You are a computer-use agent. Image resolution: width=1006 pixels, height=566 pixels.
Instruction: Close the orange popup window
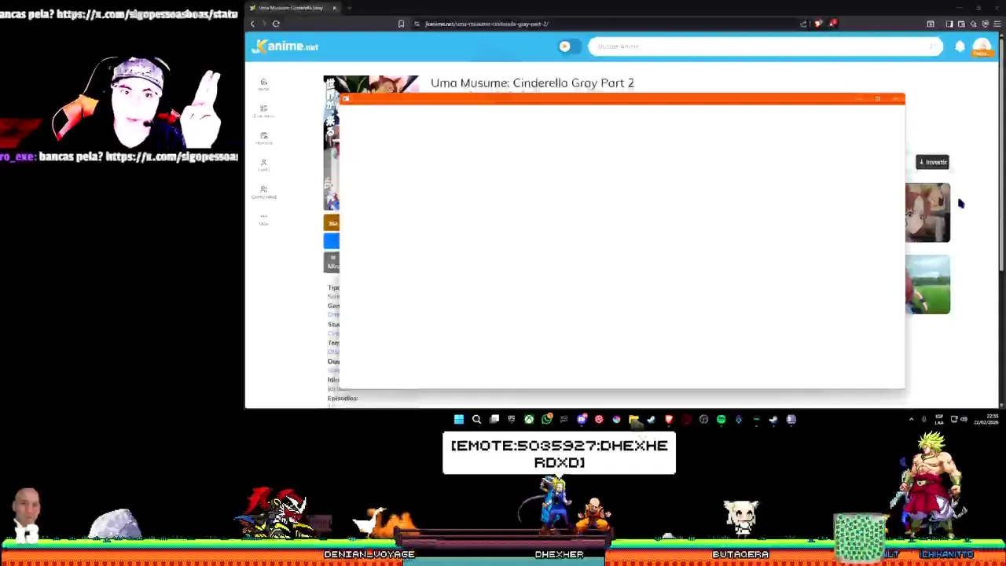point(897,99)
